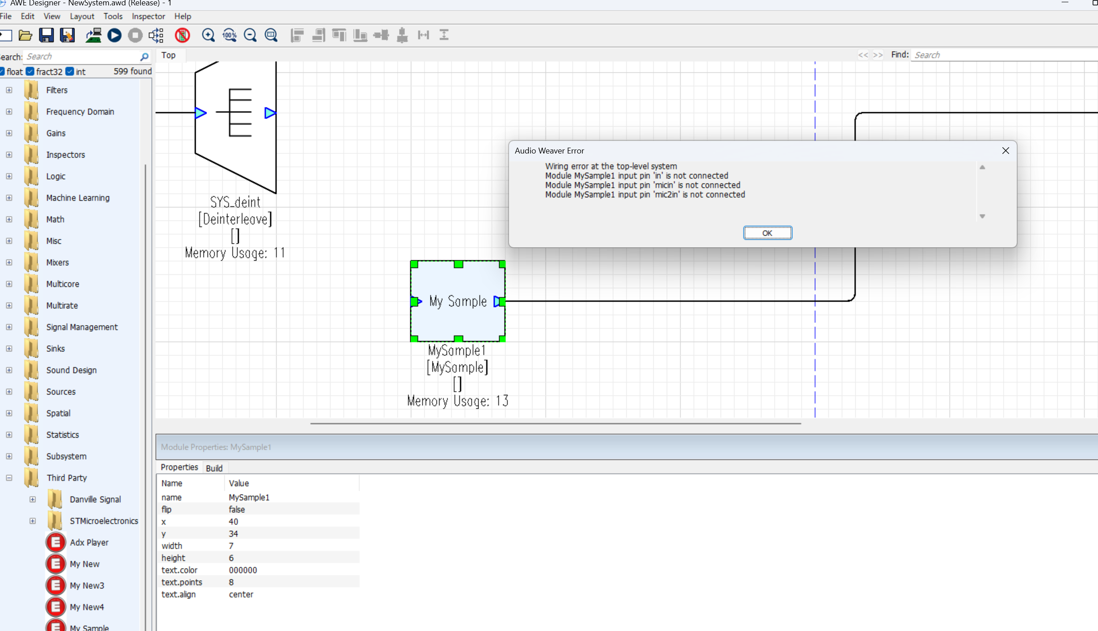Click the module search magnifier icon

click(x=144, y=57)
